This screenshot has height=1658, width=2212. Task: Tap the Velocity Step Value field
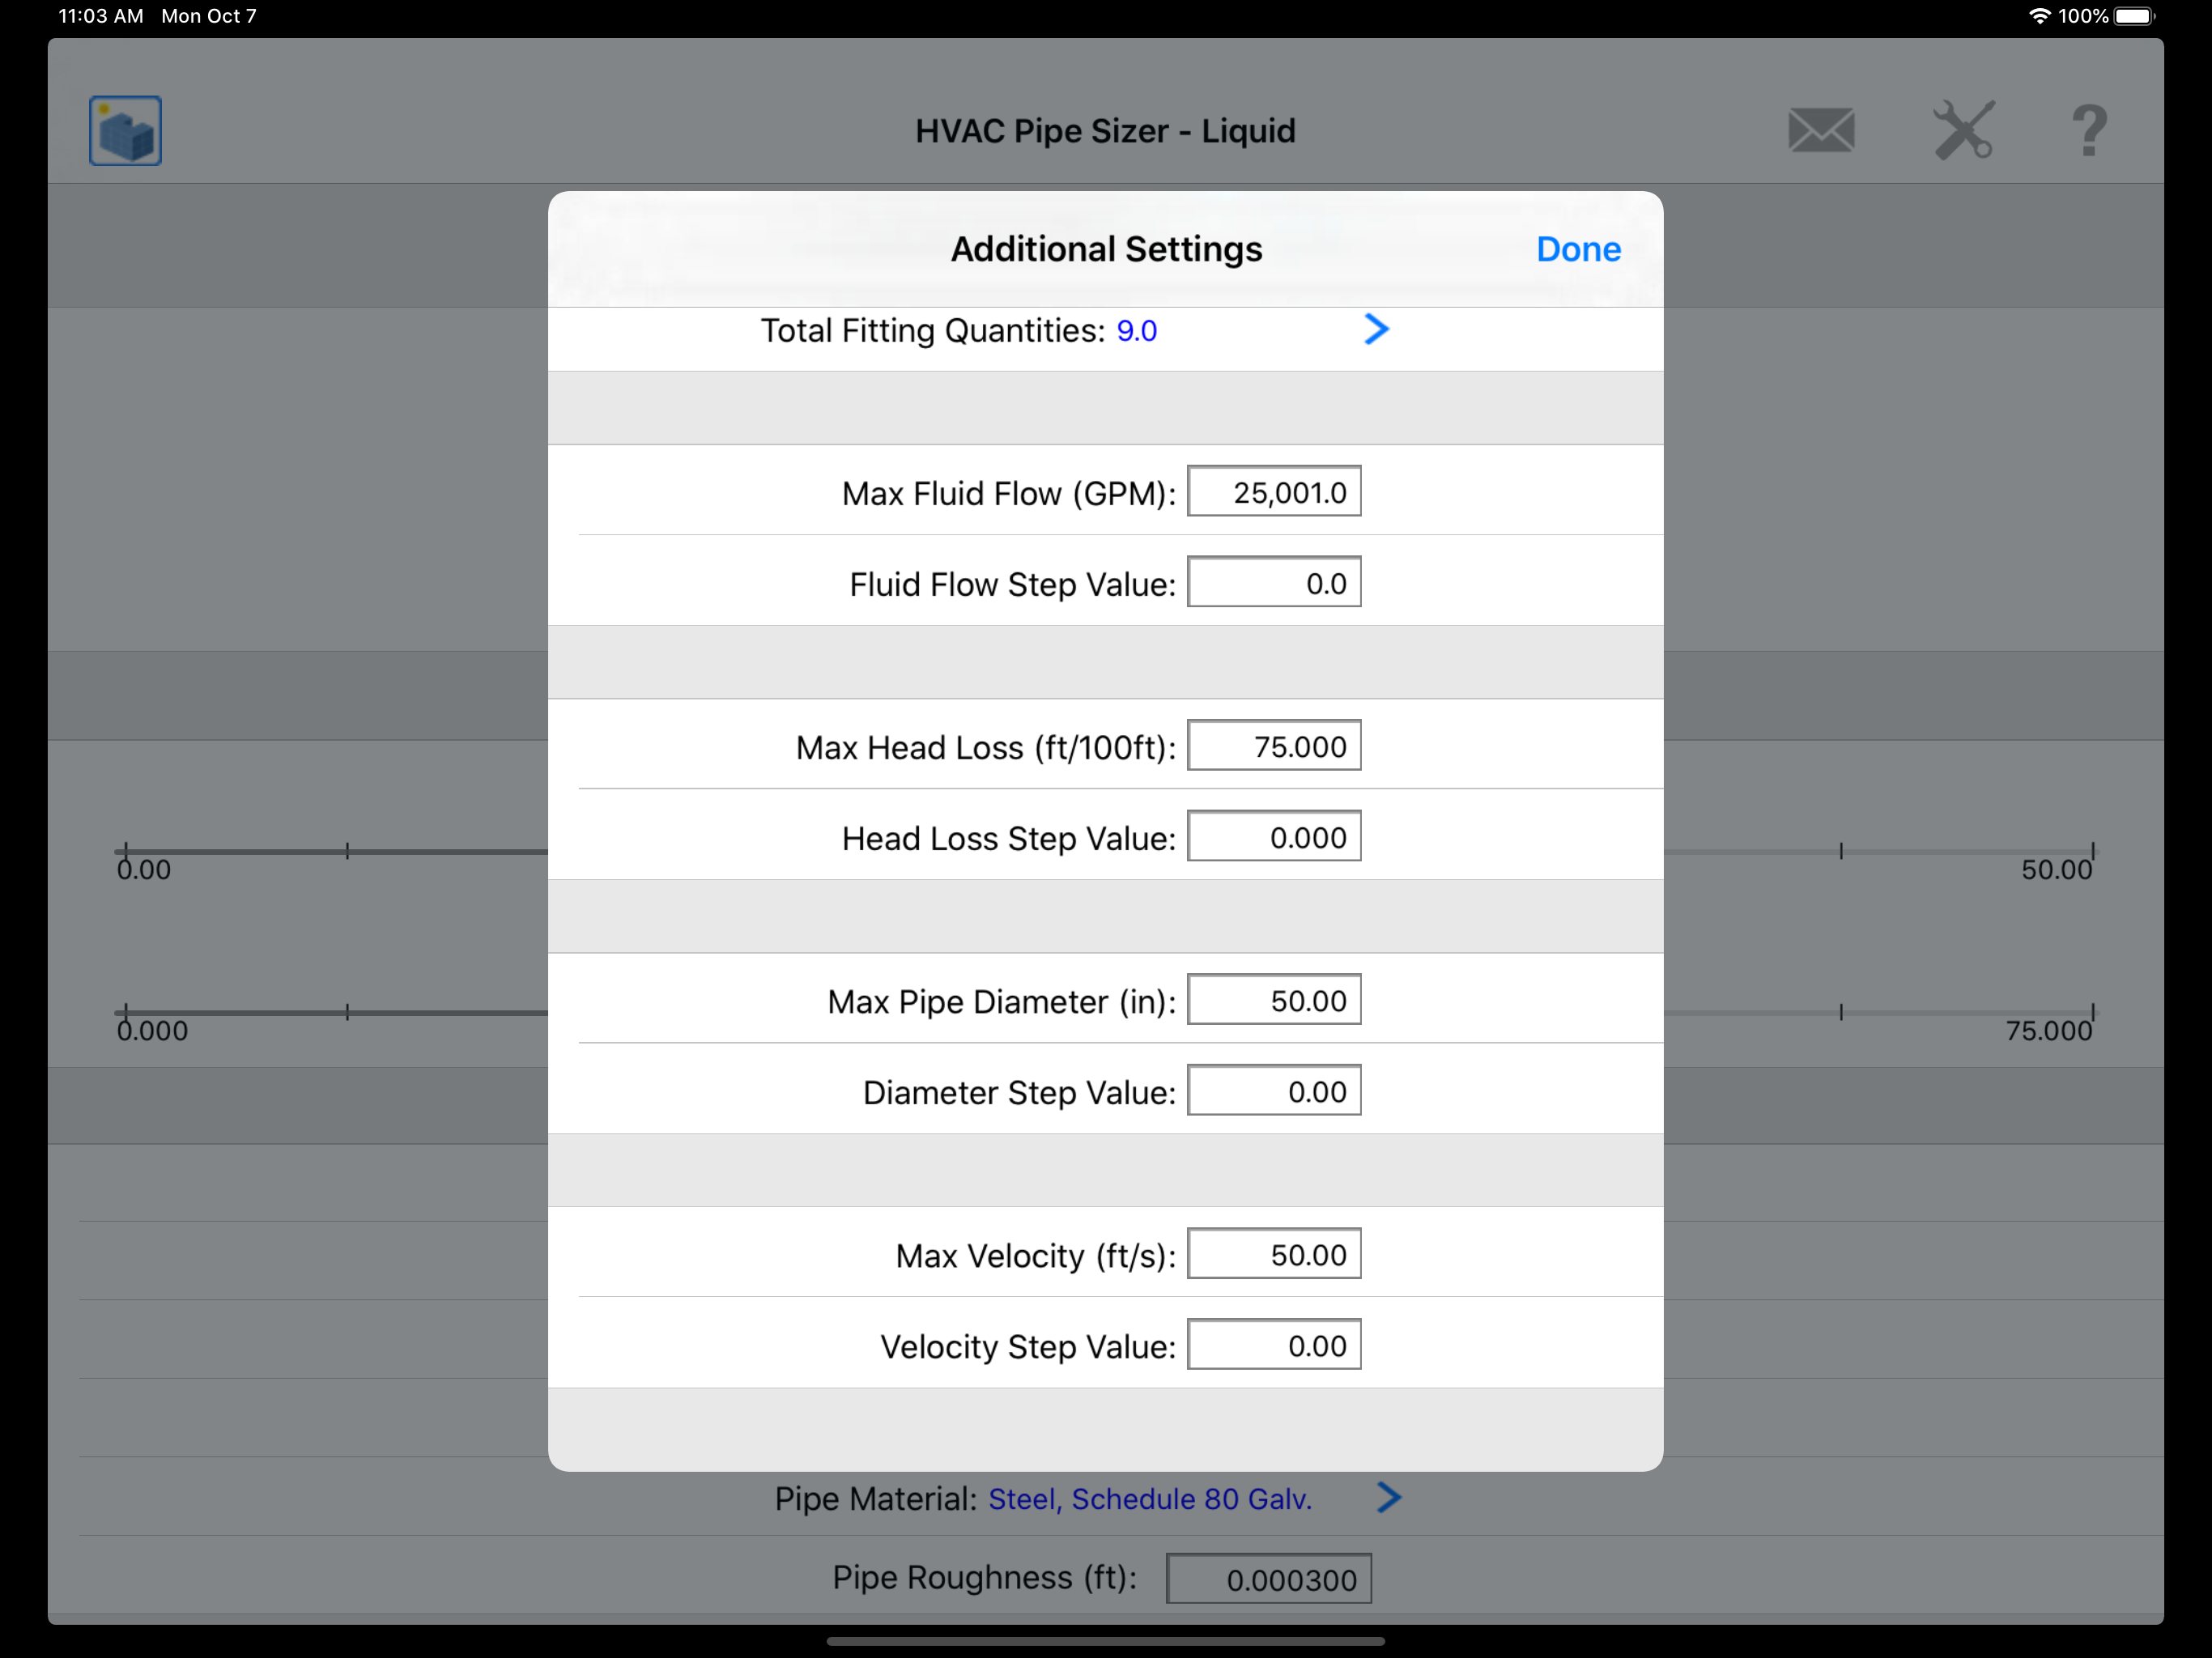tap(1273, 1345)
